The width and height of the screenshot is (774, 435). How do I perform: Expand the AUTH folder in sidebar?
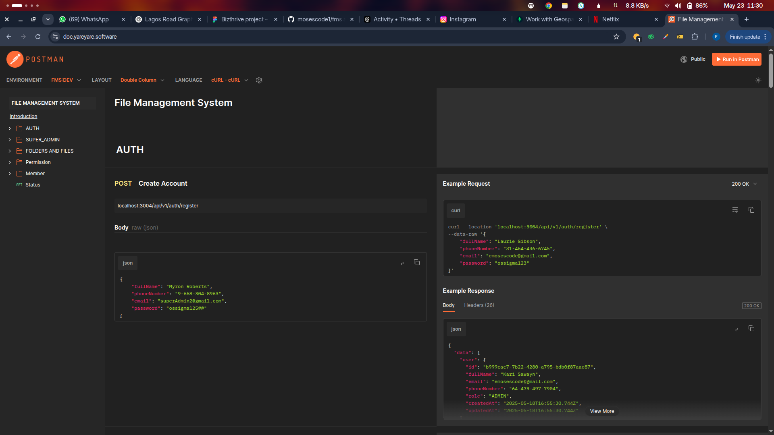tap(10, 128)
